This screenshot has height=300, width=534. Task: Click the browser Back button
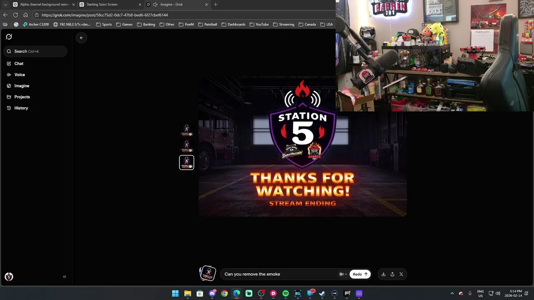pyautogui.click(x=5, y=15)
